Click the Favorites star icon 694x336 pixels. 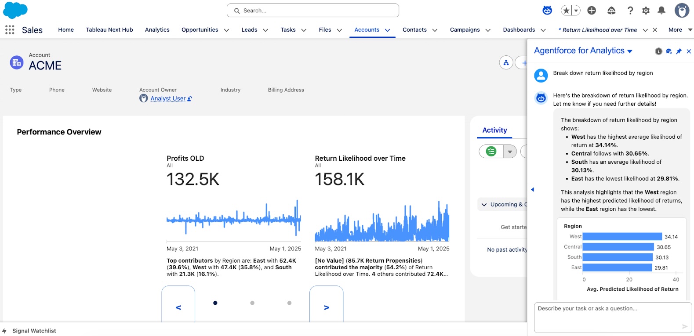[x=566, y=11]
